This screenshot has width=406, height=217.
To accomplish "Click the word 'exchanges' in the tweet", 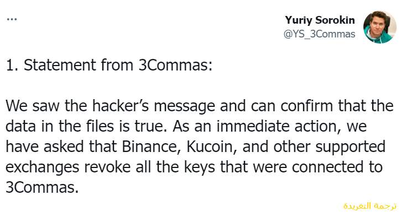I will 42,168.
